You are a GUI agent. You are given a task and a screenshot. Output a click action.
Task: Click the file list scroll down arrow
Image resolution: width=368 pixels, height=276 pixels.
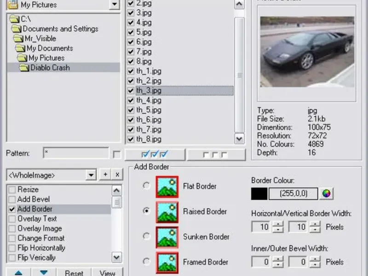[239, 139]
